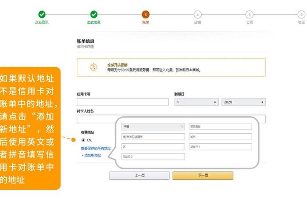307x206 pixels.
Task: Click the green checkmark above 企业资讯
Action: click(x=42, y=14)
